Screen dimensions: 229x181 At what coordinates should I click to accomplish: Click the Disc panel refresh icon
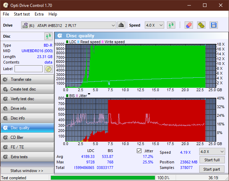49,36
